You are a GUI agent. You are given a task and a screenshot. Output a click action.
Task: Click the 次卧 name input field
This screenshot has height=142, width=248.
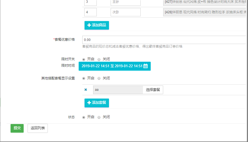click(x=125, y=12)
